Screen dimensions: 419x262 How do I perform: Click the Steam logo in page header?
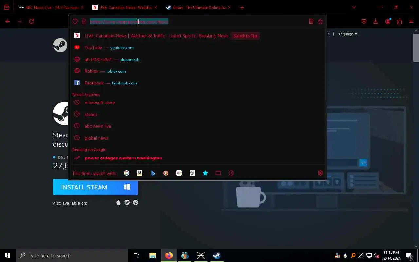click(60, 45)
